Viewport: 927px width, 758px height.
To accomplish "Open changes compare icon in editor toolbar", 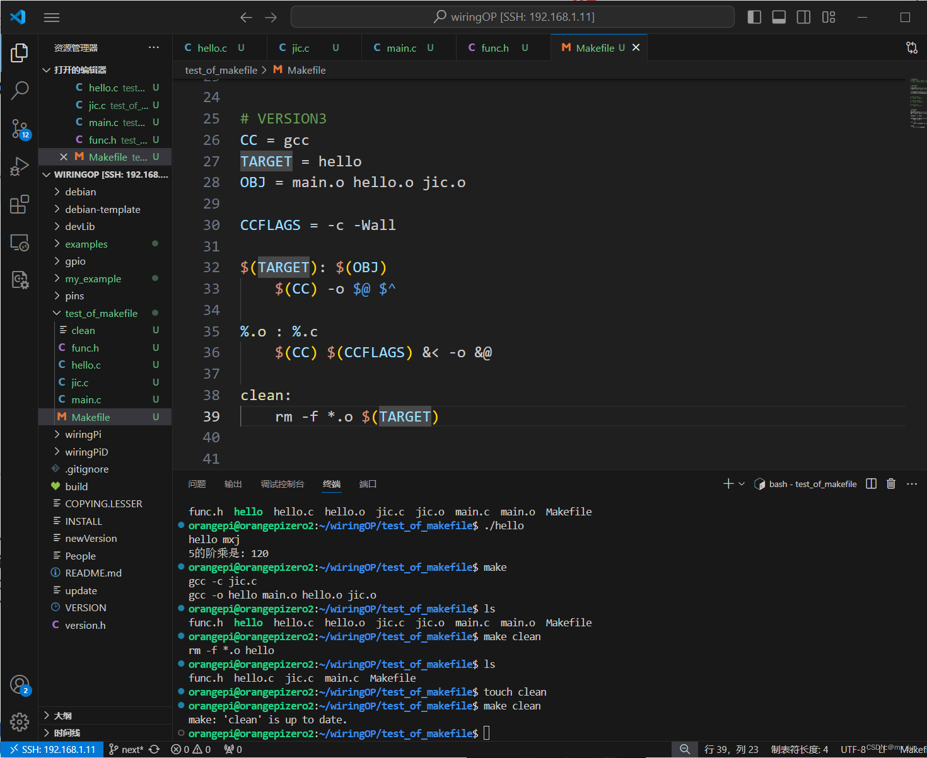I will [912, 47].
